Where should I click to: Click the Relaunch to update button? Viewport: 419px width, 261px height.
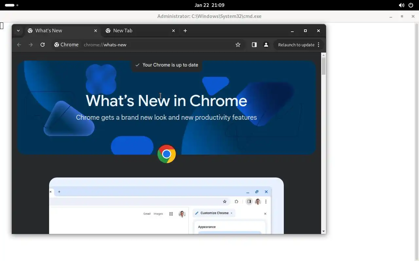point(296,45)
